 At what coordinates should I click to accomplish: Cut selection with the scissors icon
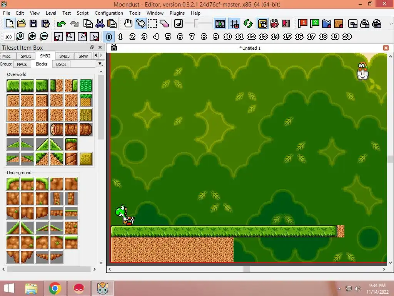click(100, 24)
